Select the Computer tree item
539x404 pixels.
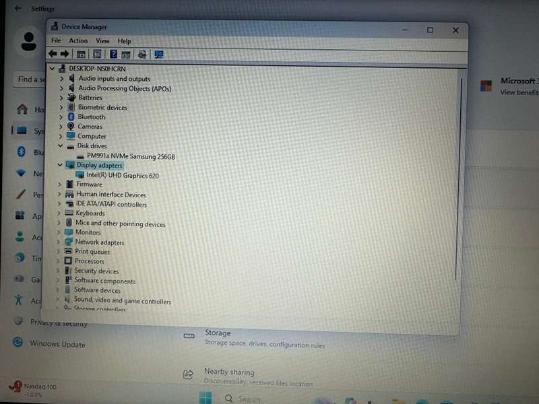92,137
